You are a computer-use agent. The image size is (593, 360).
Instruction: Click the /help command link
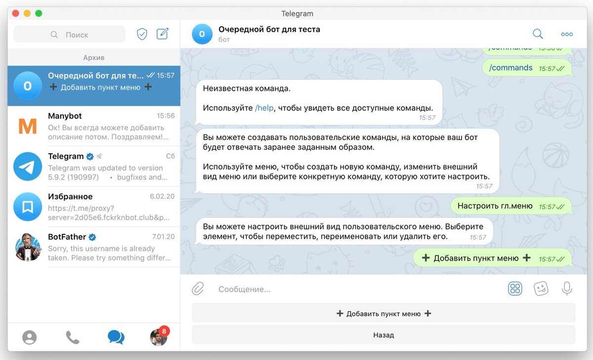[264, 108]
